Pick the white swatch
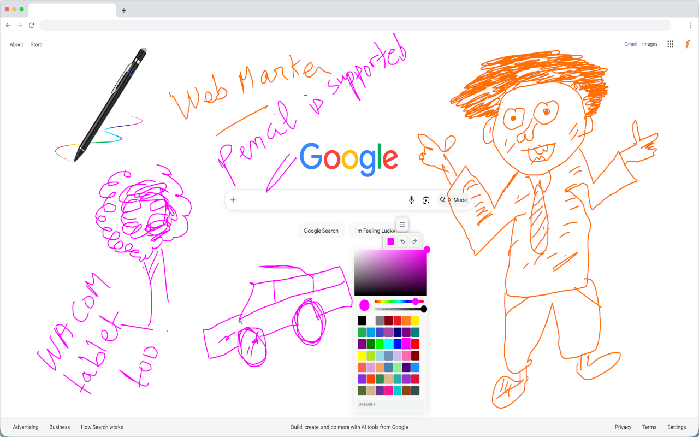This screenshot has width=699, height=437. tap(371, 320)
